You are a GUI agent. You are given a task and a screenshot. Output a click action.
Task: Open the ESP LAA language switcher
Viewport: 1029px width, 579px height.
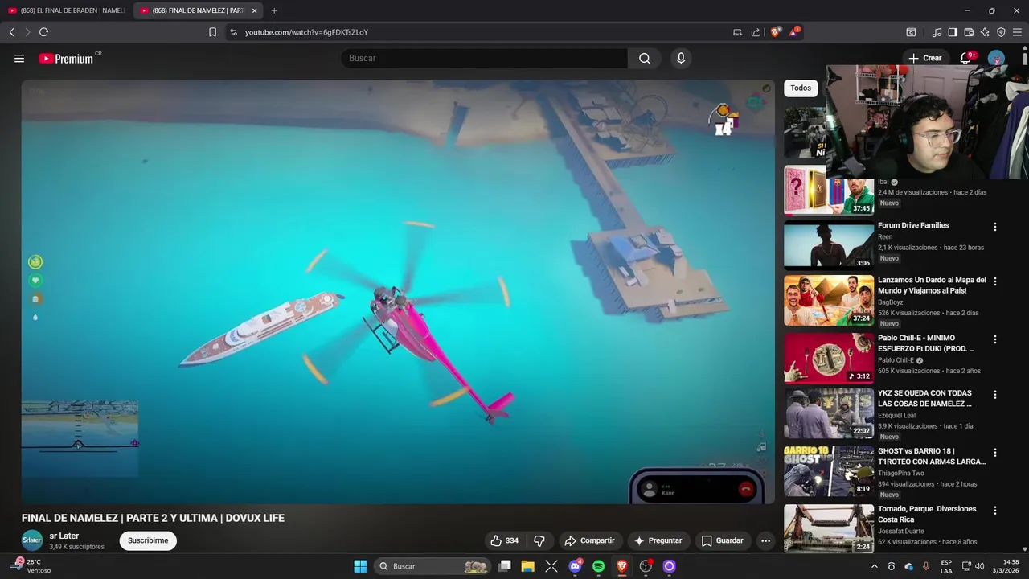pos(946,566)
